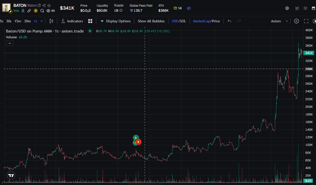316x185 pixels.
Task: Open the chain link icon under BATON
Action: 29,11
